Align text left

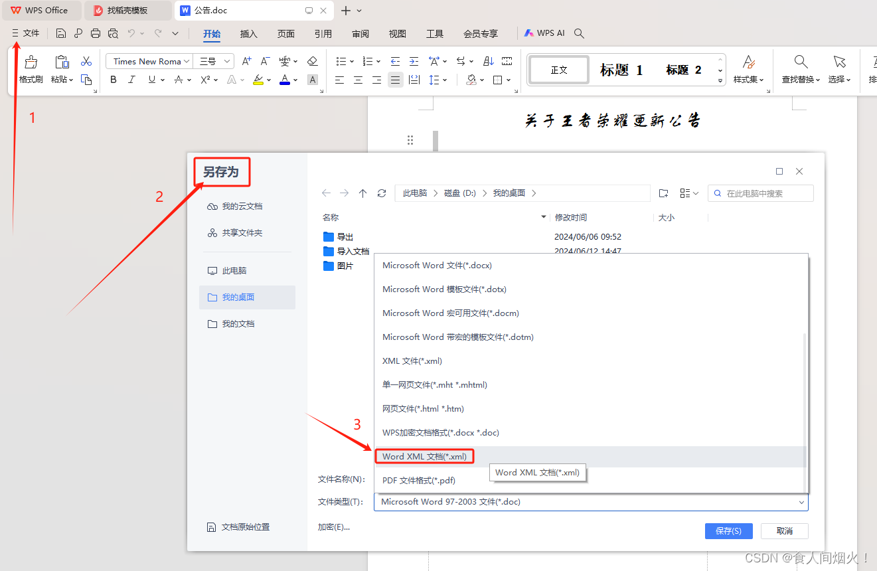coord(340,80)
